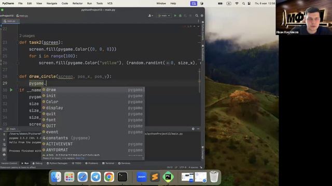Click the main.py breadcrumb in the navigation bar
Screen dimensions: 332x186
tap(22, 16)
